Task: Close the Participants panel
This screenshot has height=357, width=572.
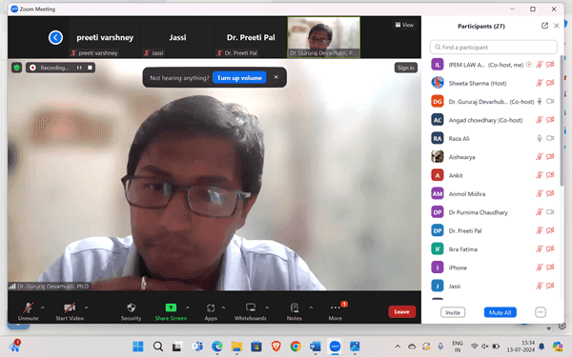Action: pos(557,26)
